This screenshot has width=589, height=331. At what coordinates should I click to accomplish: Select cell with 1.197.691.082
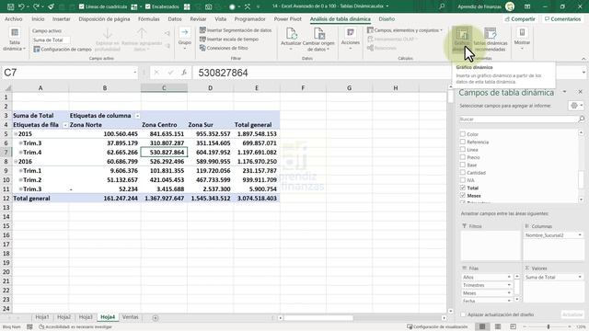(x=257, y=153)
